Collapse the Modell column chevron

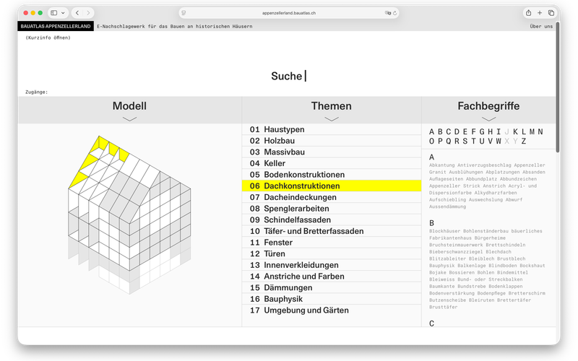pyautogui.click(x=129, y=118)
